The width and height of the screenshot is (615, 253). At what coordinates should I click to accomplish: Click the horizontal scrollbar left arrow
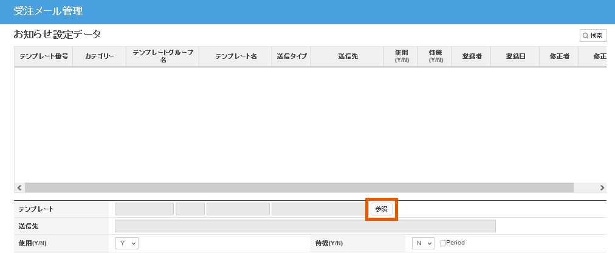(19, 187)
